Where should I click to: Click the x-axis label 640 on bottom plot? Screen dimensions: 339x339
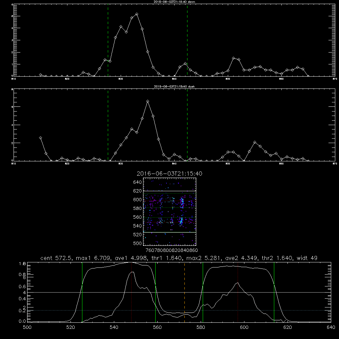click(x=331, y=327)
